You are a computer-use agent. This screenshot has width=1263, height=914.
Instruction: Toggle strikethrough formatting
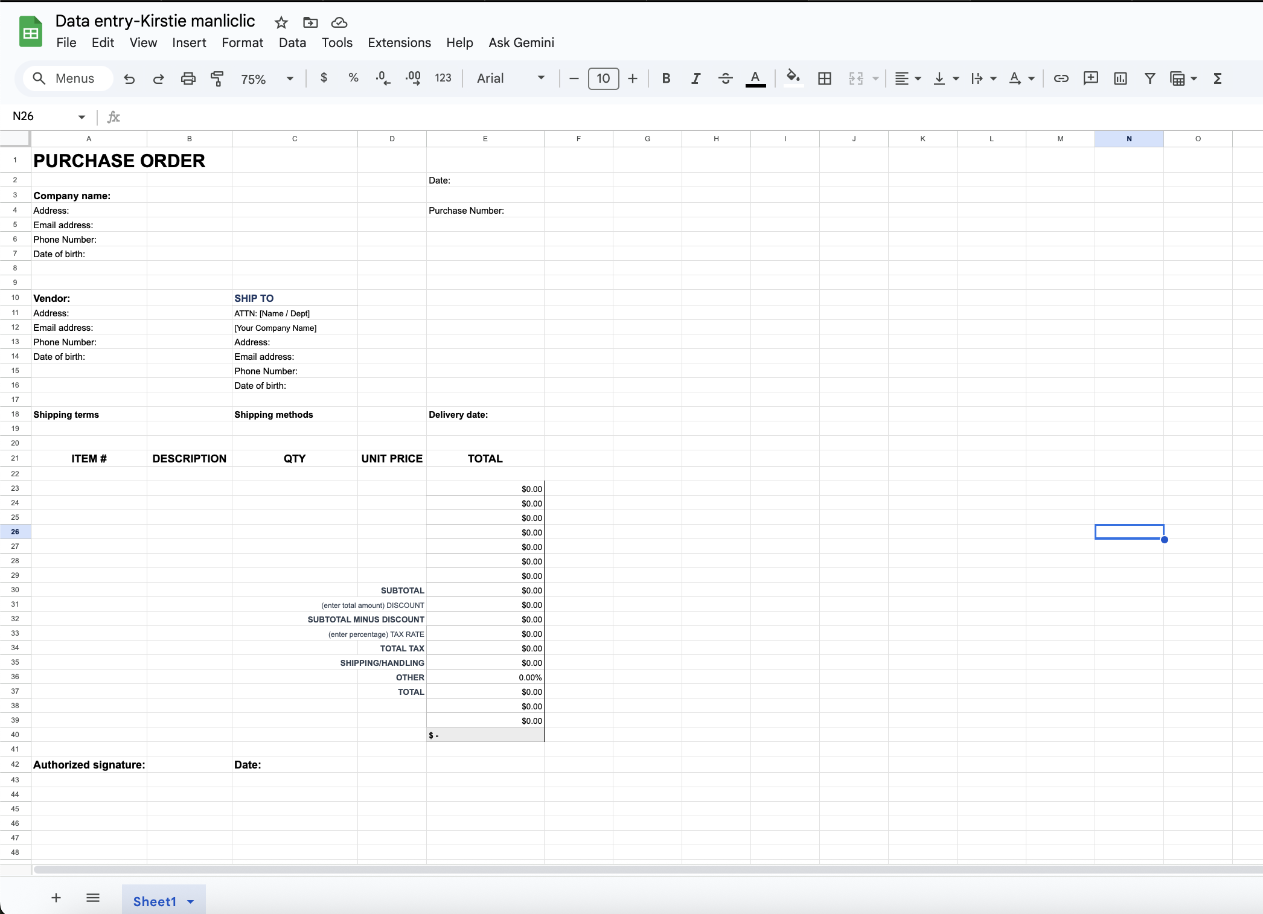(725, 78)
